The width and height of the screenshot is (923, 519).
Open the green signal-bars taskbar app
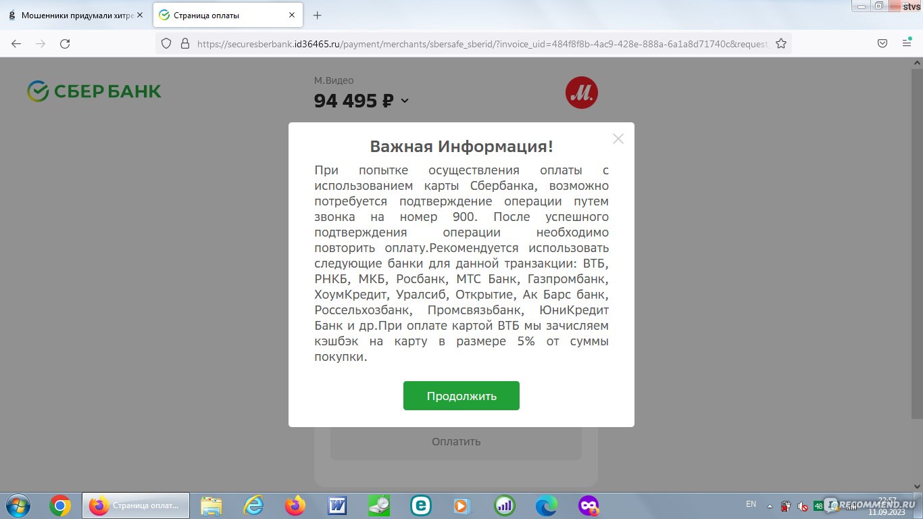pyautogui.click(x=505, y=505)
